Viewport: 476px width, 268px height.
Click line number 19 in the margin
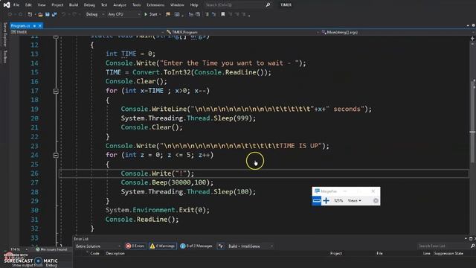tap(35, 109)
